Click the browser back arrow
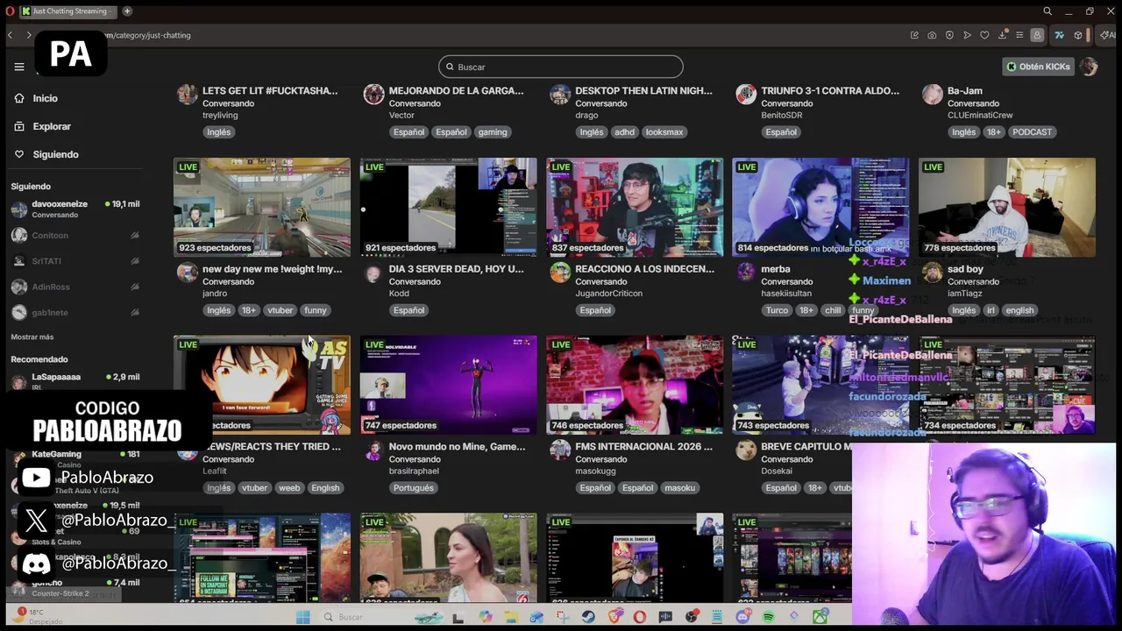The image size is (1122, 631). coord(10,35)
